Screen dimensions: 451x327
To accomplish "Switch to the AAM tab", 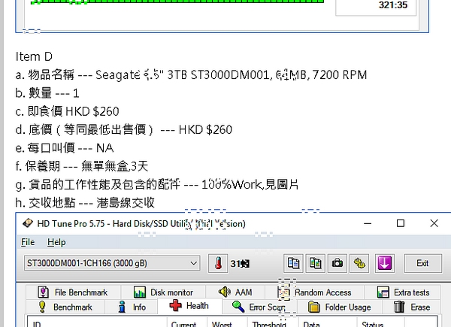I will click(235, 292).
